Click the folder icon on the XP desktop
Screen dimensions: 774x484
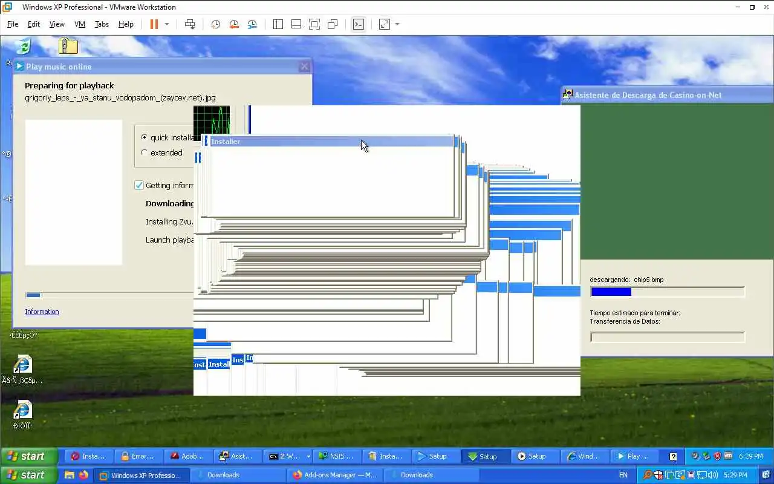pyautogui.click(x=68, y=46)
